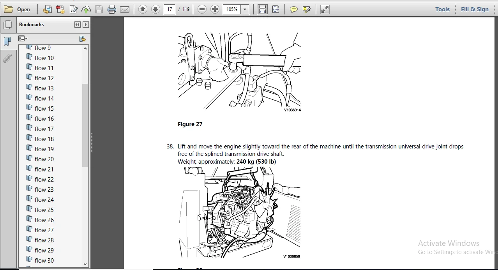498x270 pixels.
Task: Go to previous page with up arrow
Action: [x=143, y=9]
